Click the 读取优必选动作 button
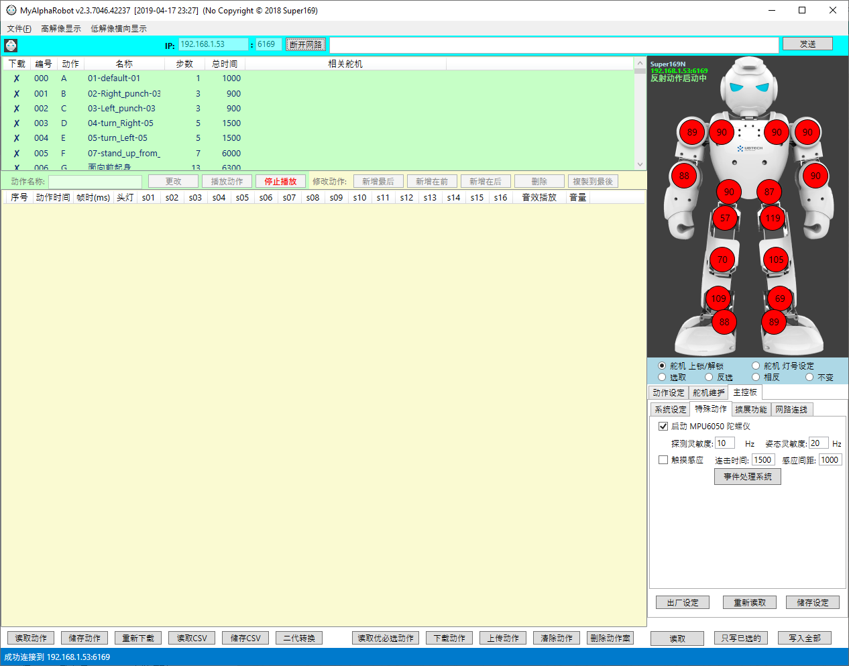 pos(386,638)
